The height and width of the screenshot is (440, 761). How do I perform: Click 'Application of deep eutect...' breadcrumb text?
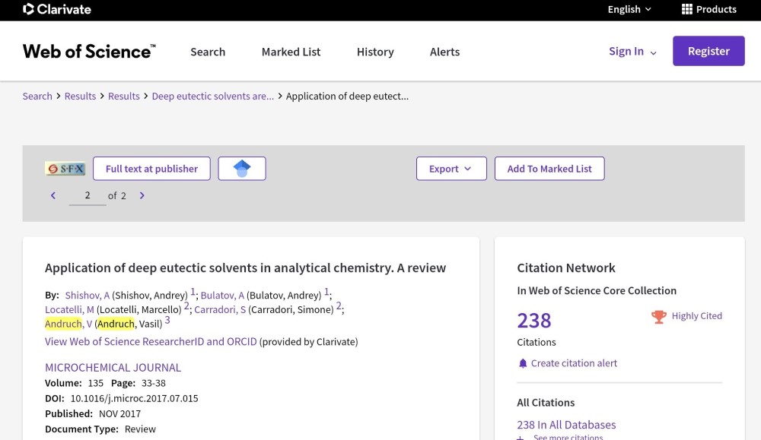(x=347, y=96)
